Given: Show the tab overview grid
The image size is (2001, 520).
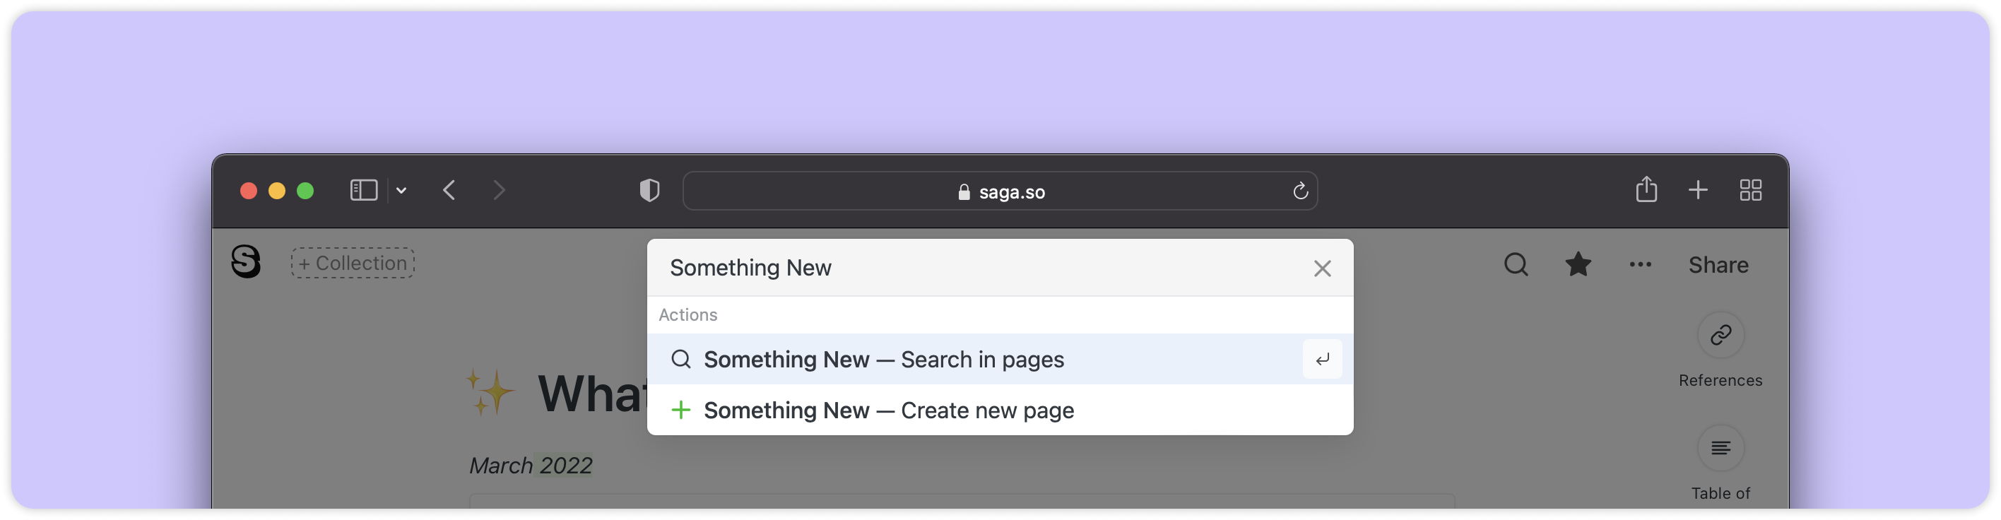Looking at the screenshot, I should pos(1751,191).
